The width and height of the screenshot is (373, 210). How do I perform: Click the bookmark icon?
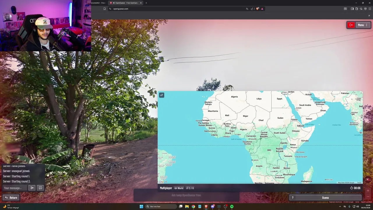pyautogui.click(x=104, y=9)
